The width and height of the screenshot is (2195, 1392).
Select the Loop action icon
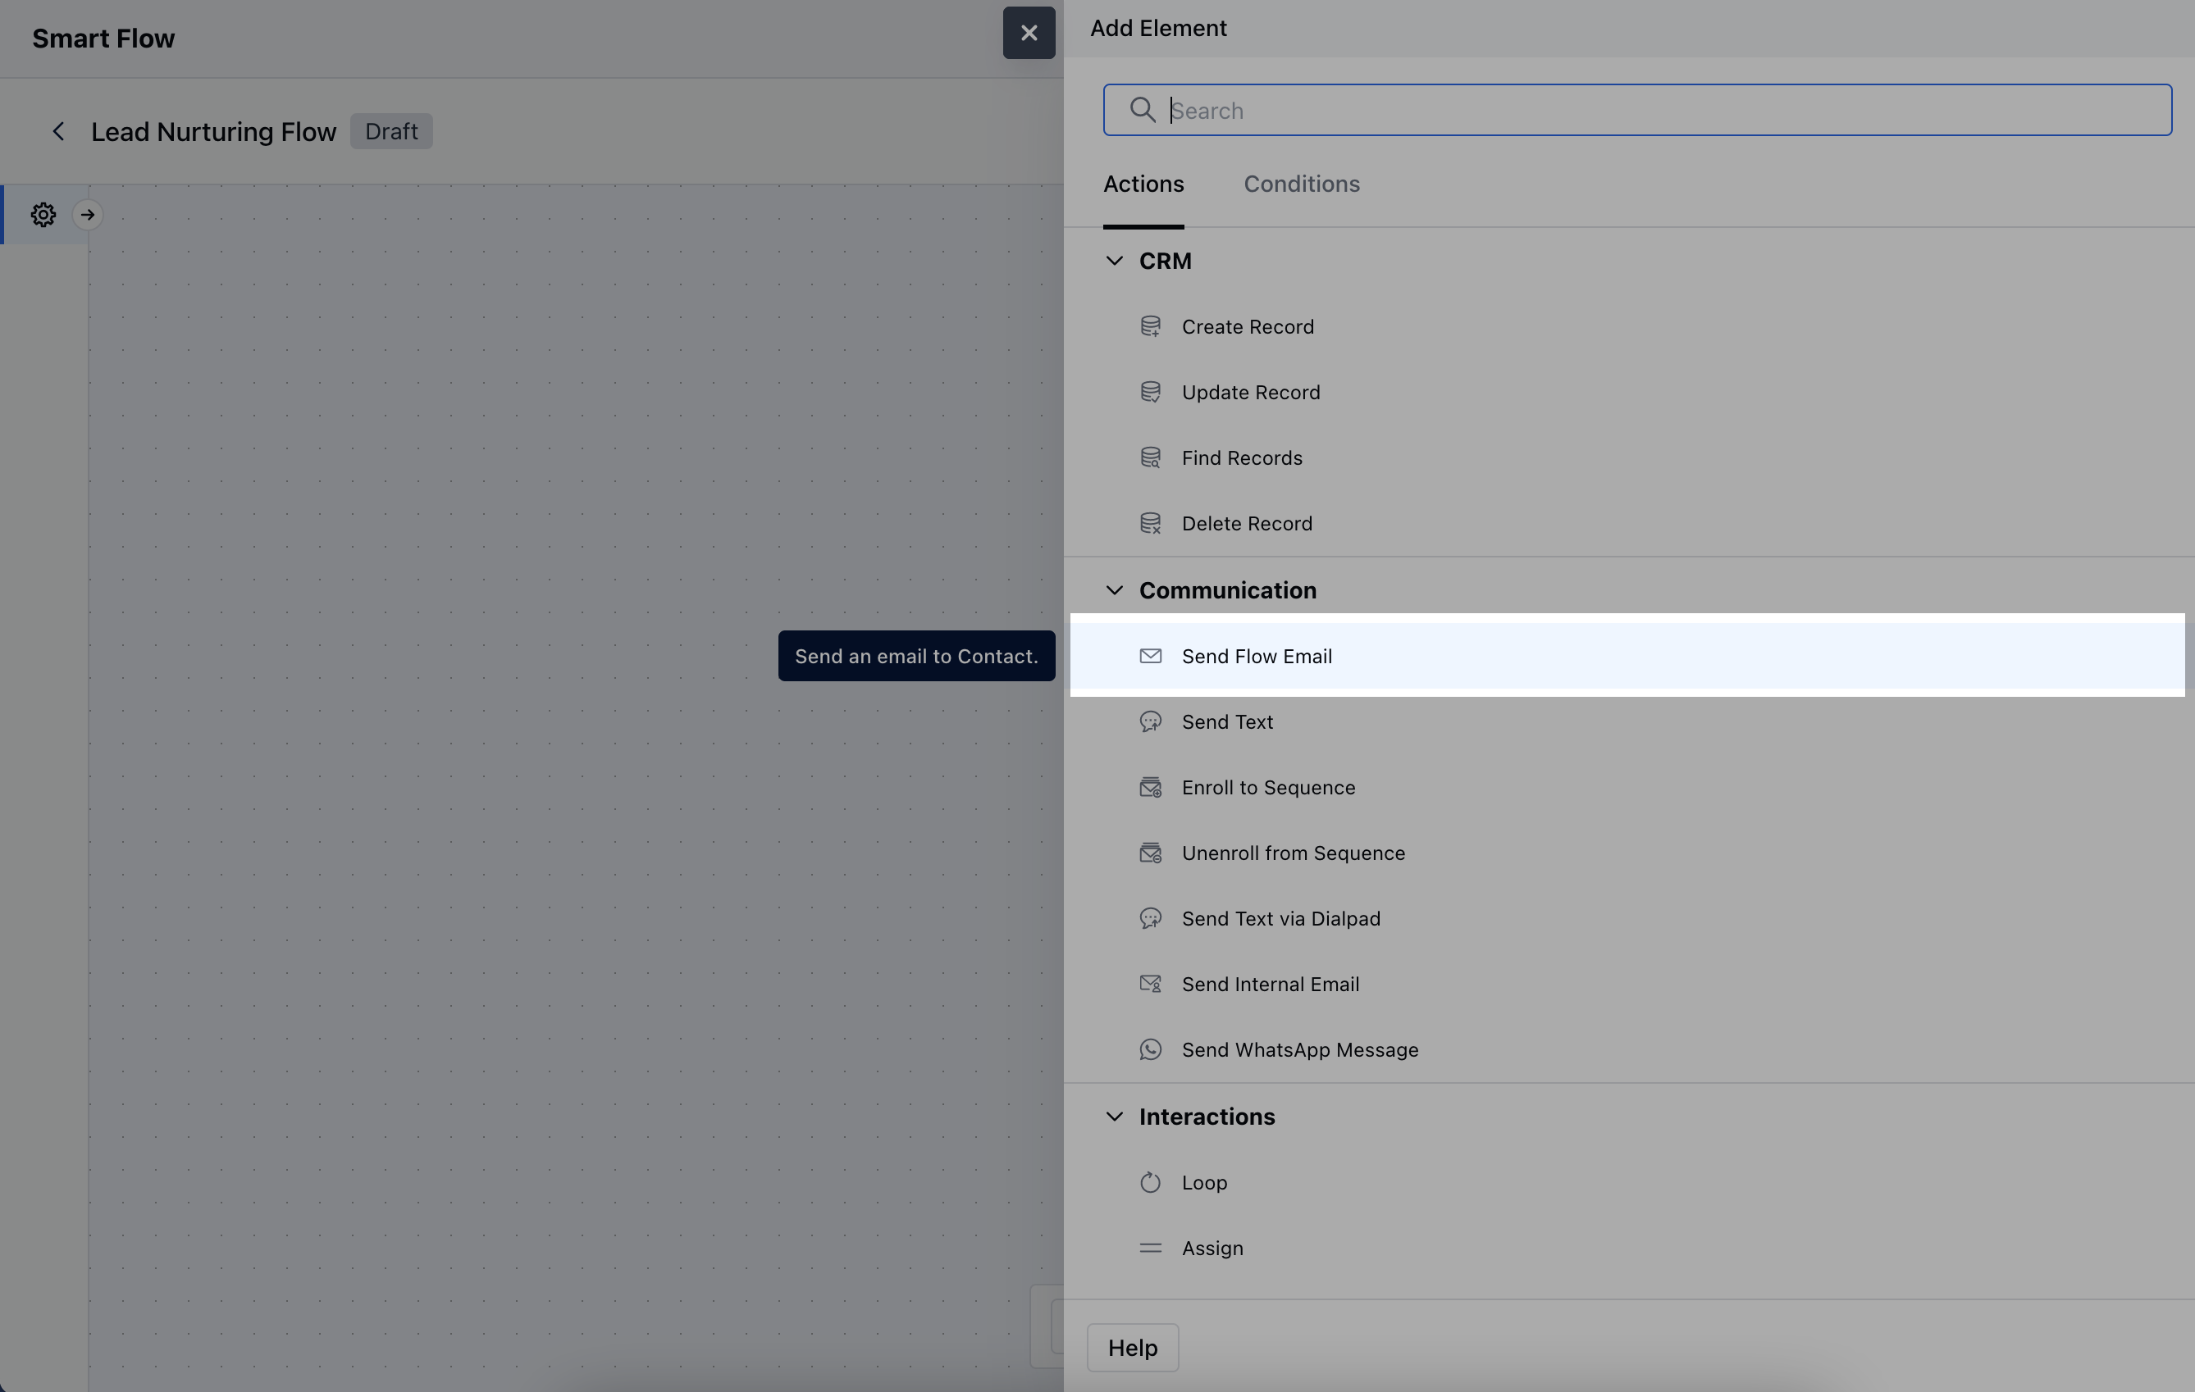(1150, 1182)
